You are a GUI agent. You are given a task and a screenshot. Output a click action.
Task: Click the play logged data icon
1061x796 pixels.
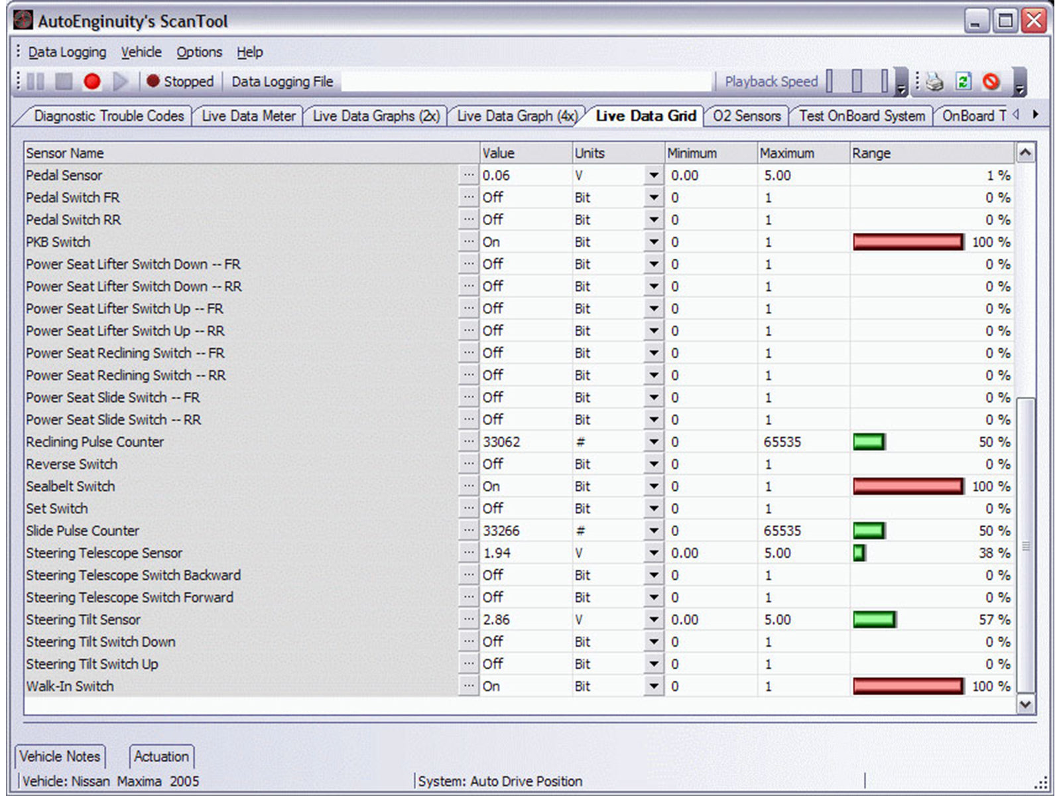120,82
